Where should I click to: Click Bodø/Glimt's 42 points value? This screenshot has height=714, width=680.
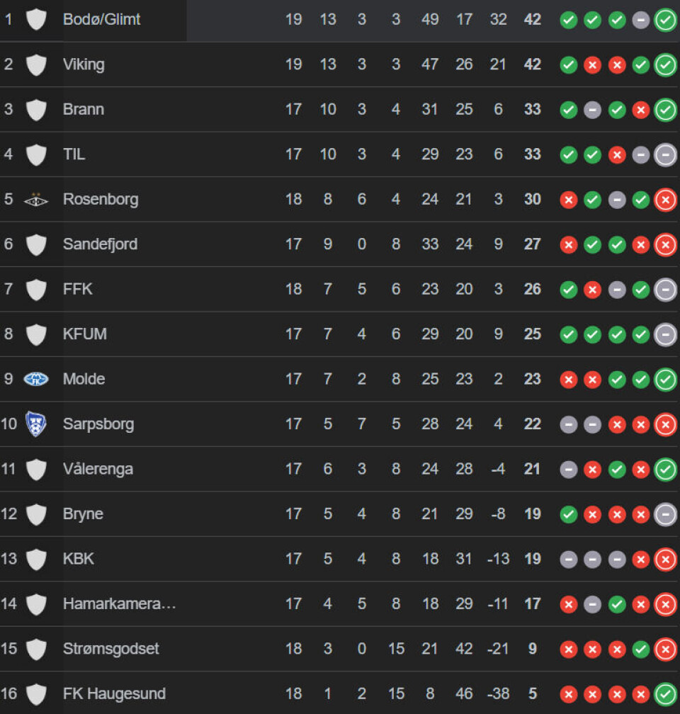pyautogui.click(x=533, y=20)
